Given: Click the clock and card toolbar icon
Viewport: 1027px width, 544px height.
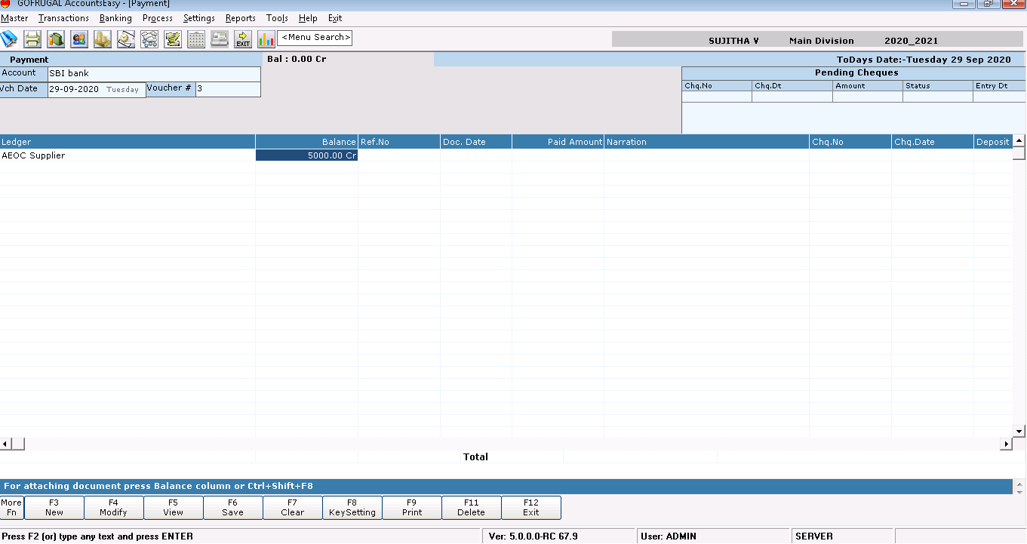Looking at the screenshot, I should (x=126, y=39).
